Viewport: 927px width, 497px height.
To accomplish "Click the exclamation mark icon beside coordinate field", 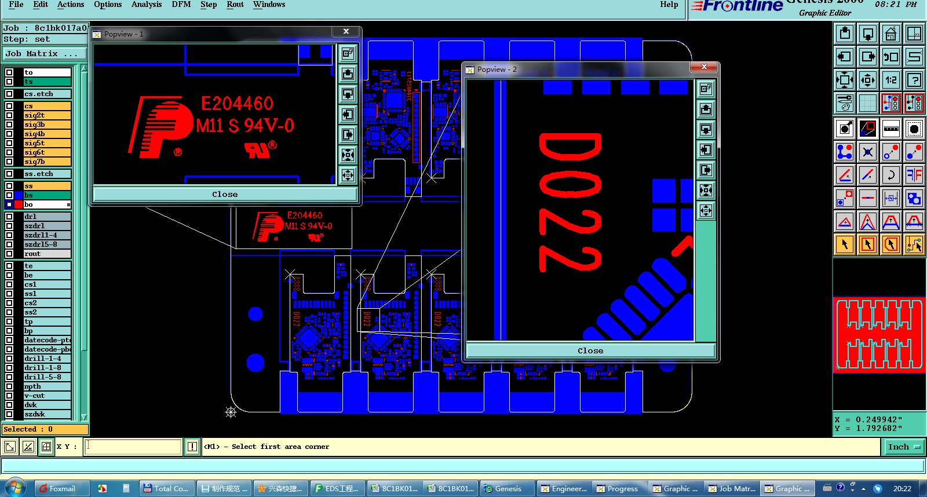I will click(x=192, y=447).
